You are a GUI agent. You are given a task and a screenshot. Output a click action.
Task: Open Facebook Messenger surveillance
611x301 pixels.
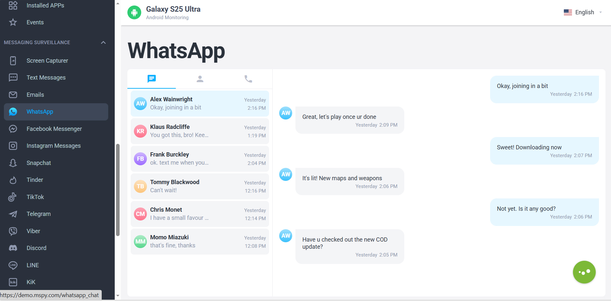point(54,129)
